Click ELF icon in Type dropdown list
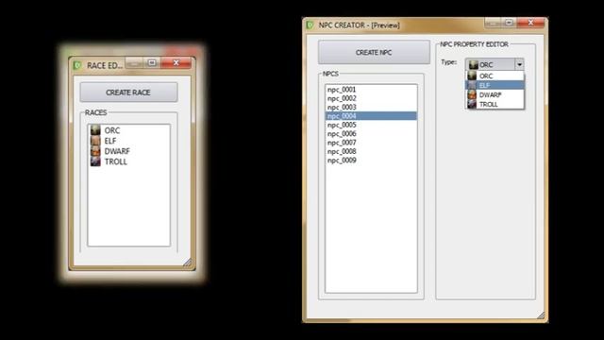The width and height of the screenshot is (604, 340). pyautogui.click(x=472, y=85)
